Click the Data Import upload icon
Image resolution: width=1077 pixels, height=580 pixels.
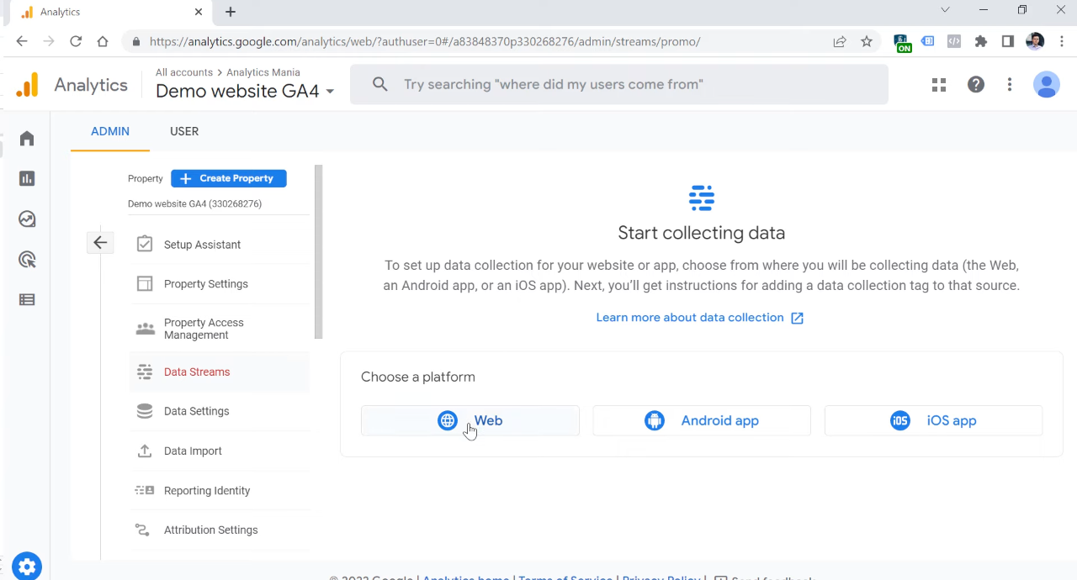(145, 451)
